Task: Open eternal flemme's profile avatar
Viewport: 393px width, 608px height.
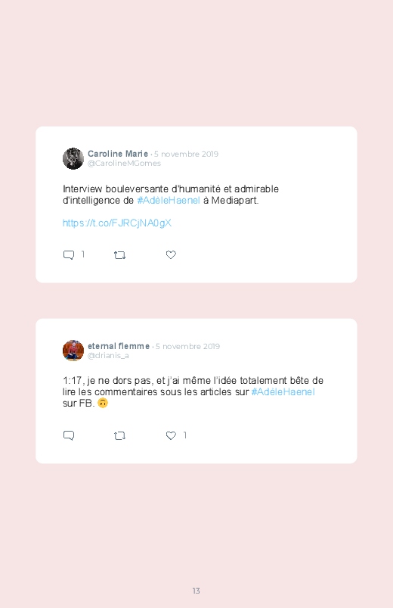Action: (73, 351)
